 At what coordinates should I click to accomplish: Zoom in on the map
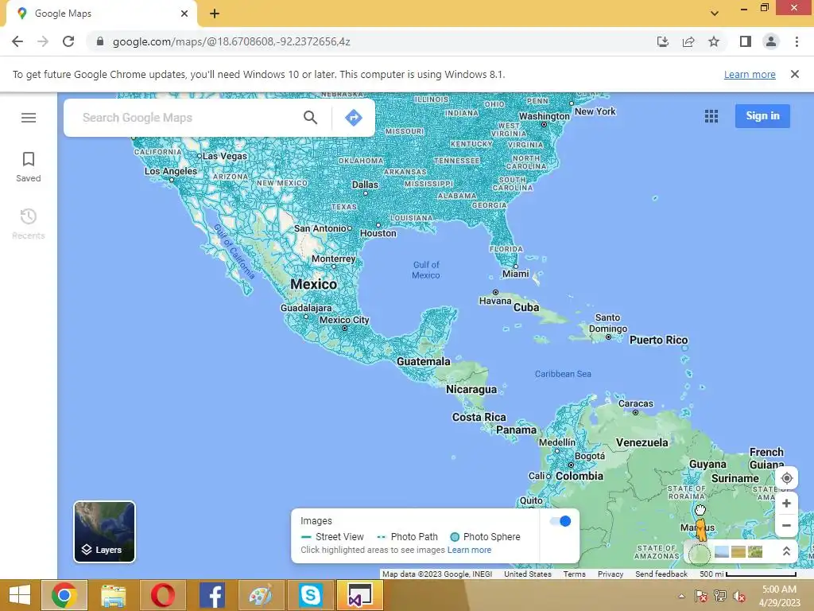(786, 503)
